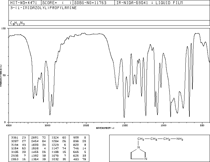Click the HIT-NO=4471 header cell

coord(25,3)
